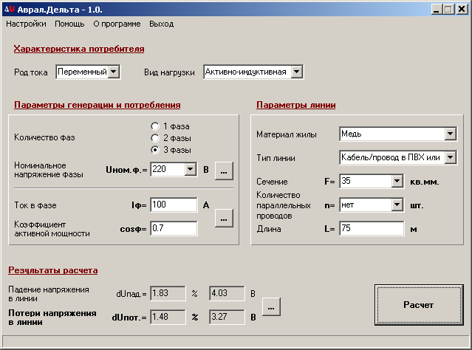Click the Материал жилы label
Image resolution: width=472 pixels, height=350 pixels.
(x=287, y=134)
